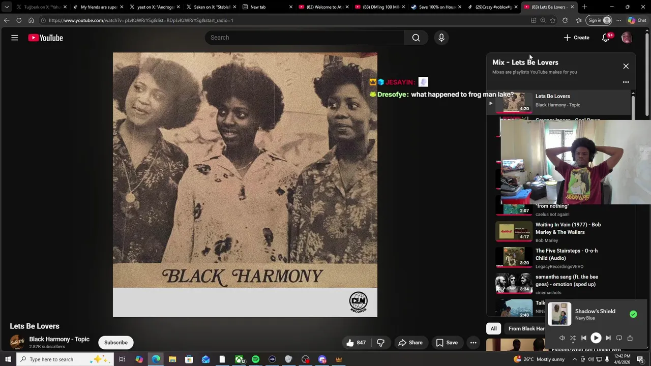Open browser settings and more menu

618,20
